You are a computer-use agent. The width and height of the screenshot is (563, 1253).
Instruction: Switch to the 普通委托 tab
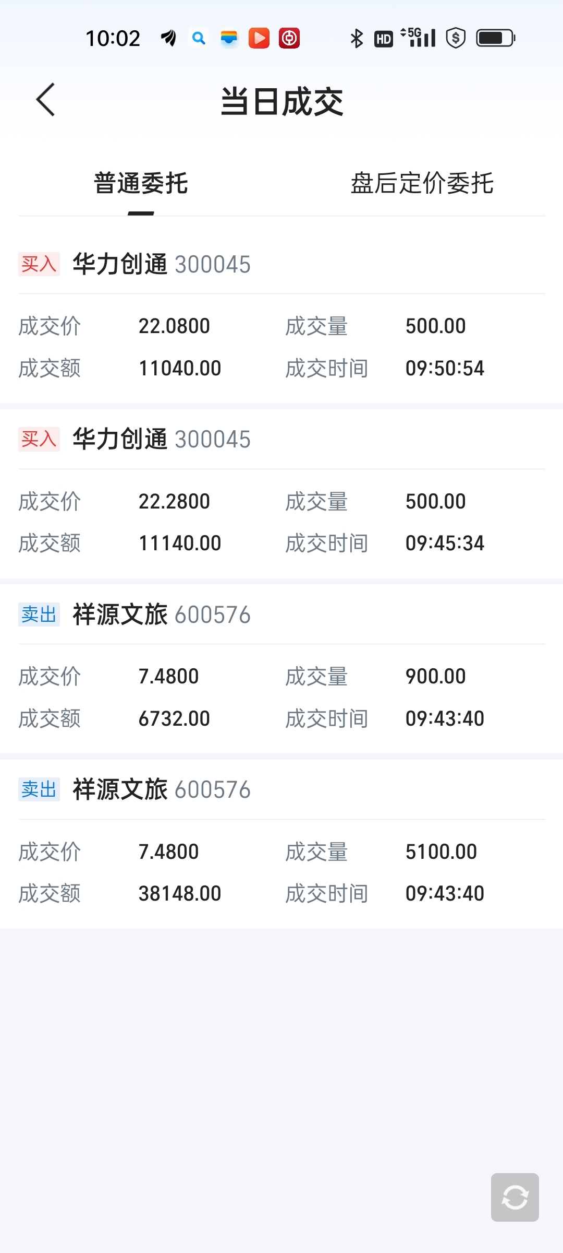point(141,184)
